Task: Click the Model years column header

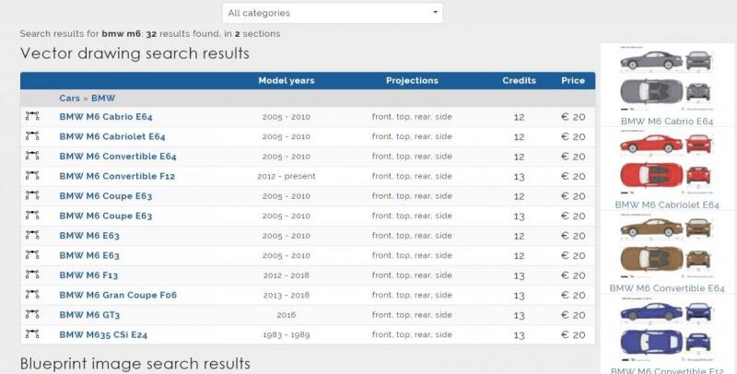Action: pyautogui.click(x=287, y=80)
